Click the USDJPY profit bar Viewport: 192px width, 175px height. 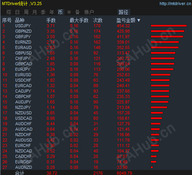pos(169,26)
